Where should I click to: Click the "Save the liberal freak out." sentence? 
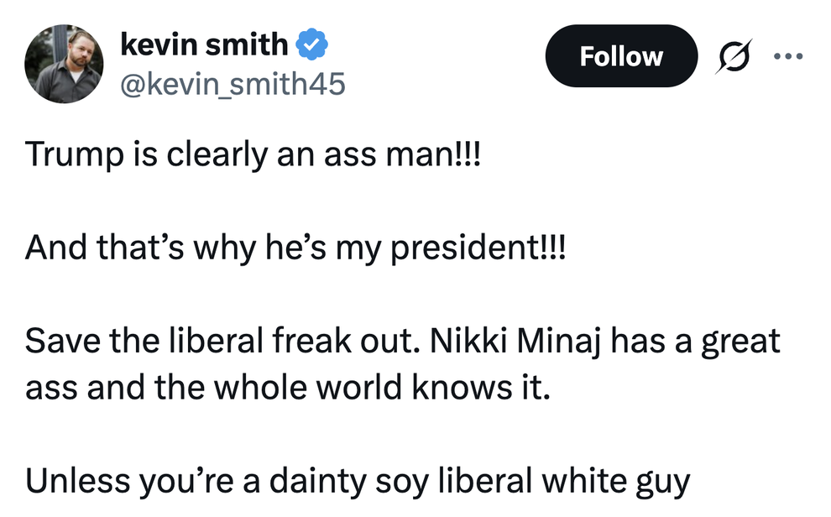(x=222, y=341)
